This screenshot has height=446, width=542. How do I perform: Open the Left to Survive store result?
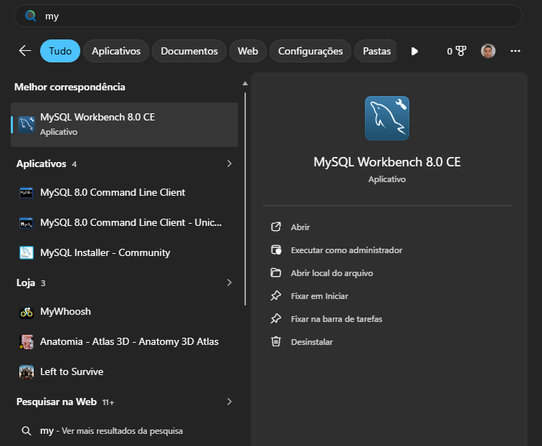(x=125, y=372)
